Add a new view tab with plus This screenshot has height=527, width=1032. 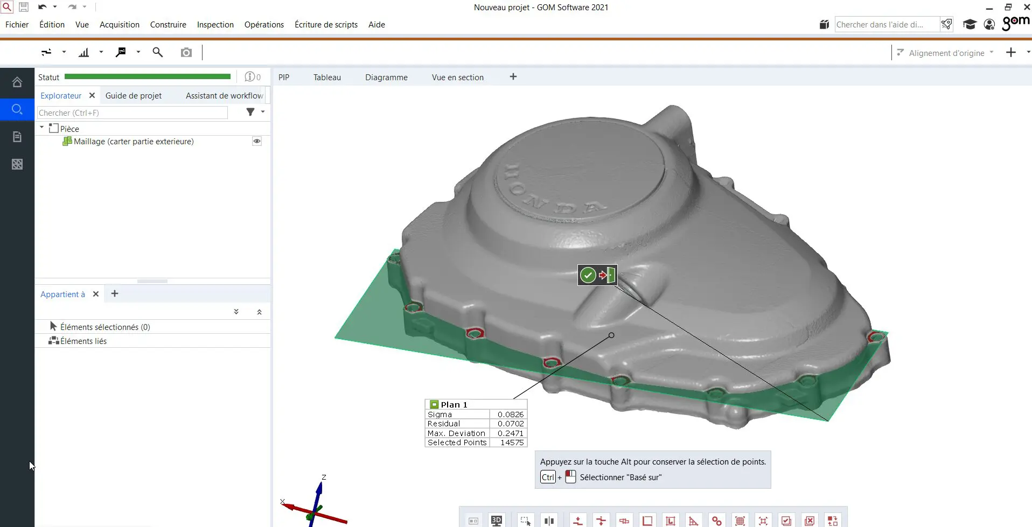(513, 77)
